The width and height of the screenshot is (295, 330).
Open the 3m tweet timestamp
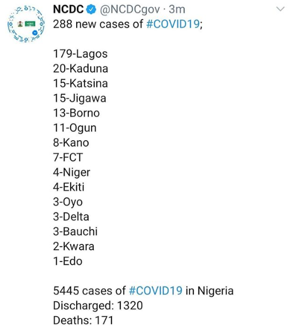click(177, 9)
